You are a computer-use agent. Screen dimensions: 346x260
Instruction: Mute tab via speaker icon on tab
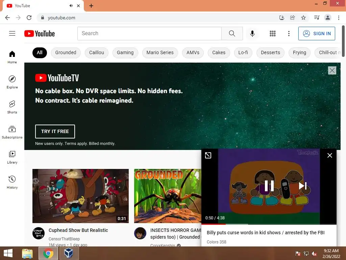tap(71, 6)
